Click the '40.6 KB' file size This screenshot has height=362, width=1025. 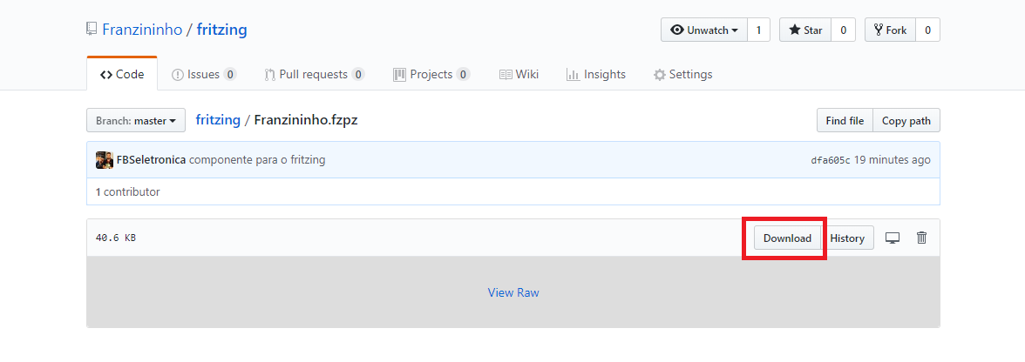click(x=116, y=238)
